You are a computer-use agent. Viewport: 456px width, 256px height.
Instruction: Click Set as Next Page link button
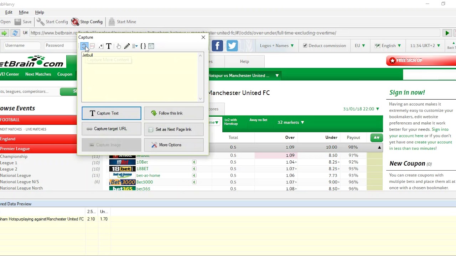[174, 129]
